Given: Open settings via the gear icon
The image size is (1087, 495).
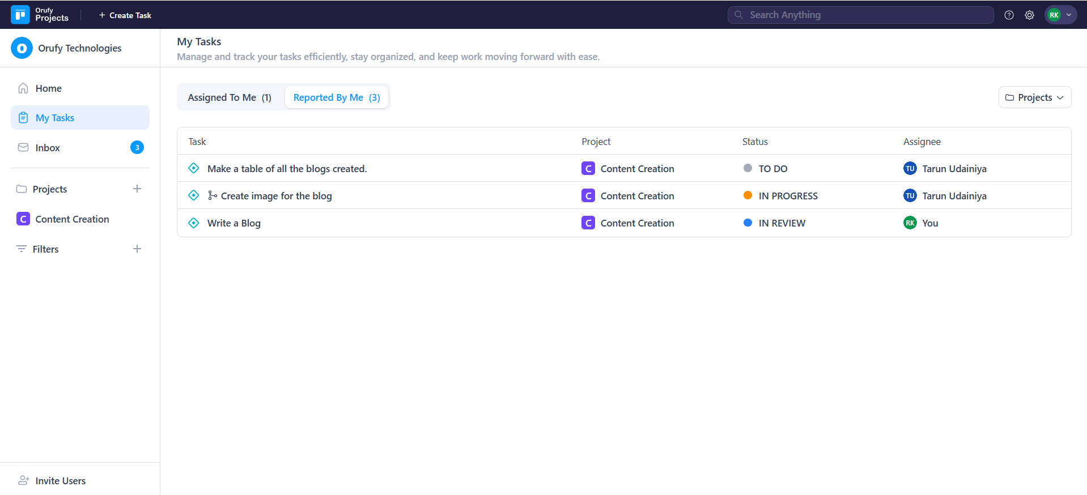Looking at the screenshot, I should (x=1029, y=15).
